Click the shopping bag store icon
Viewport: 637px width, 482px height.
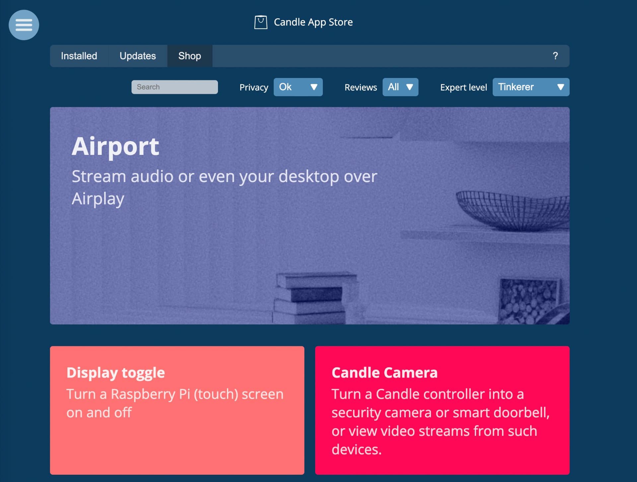pyautogui.click(x=261, y=22)
